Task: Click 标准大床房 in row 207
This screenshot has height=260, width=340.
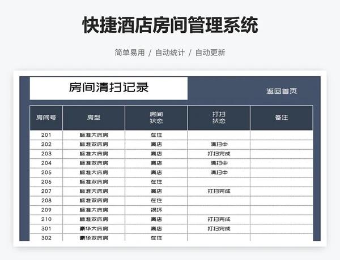Action: (93, 191)
